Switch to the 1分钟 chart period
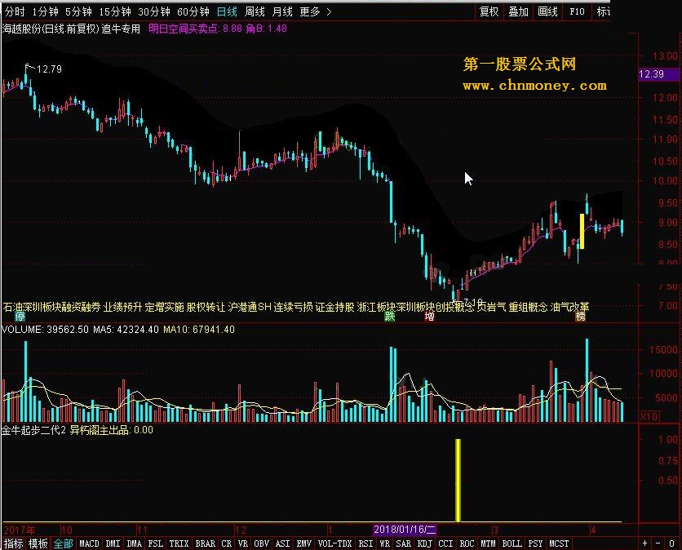 (45, 11)
